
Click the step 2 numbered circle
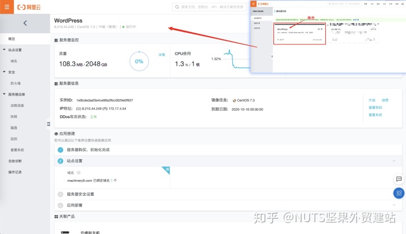coord(60,161)
